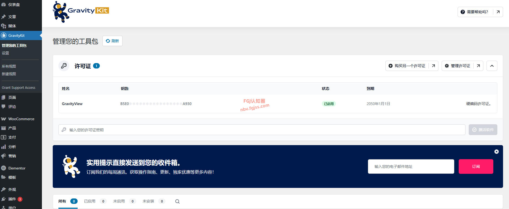The width and height of the screenshot is (509, 209).
Task: Click the 已启用 status badge
Action: click(x=329, y=104)
